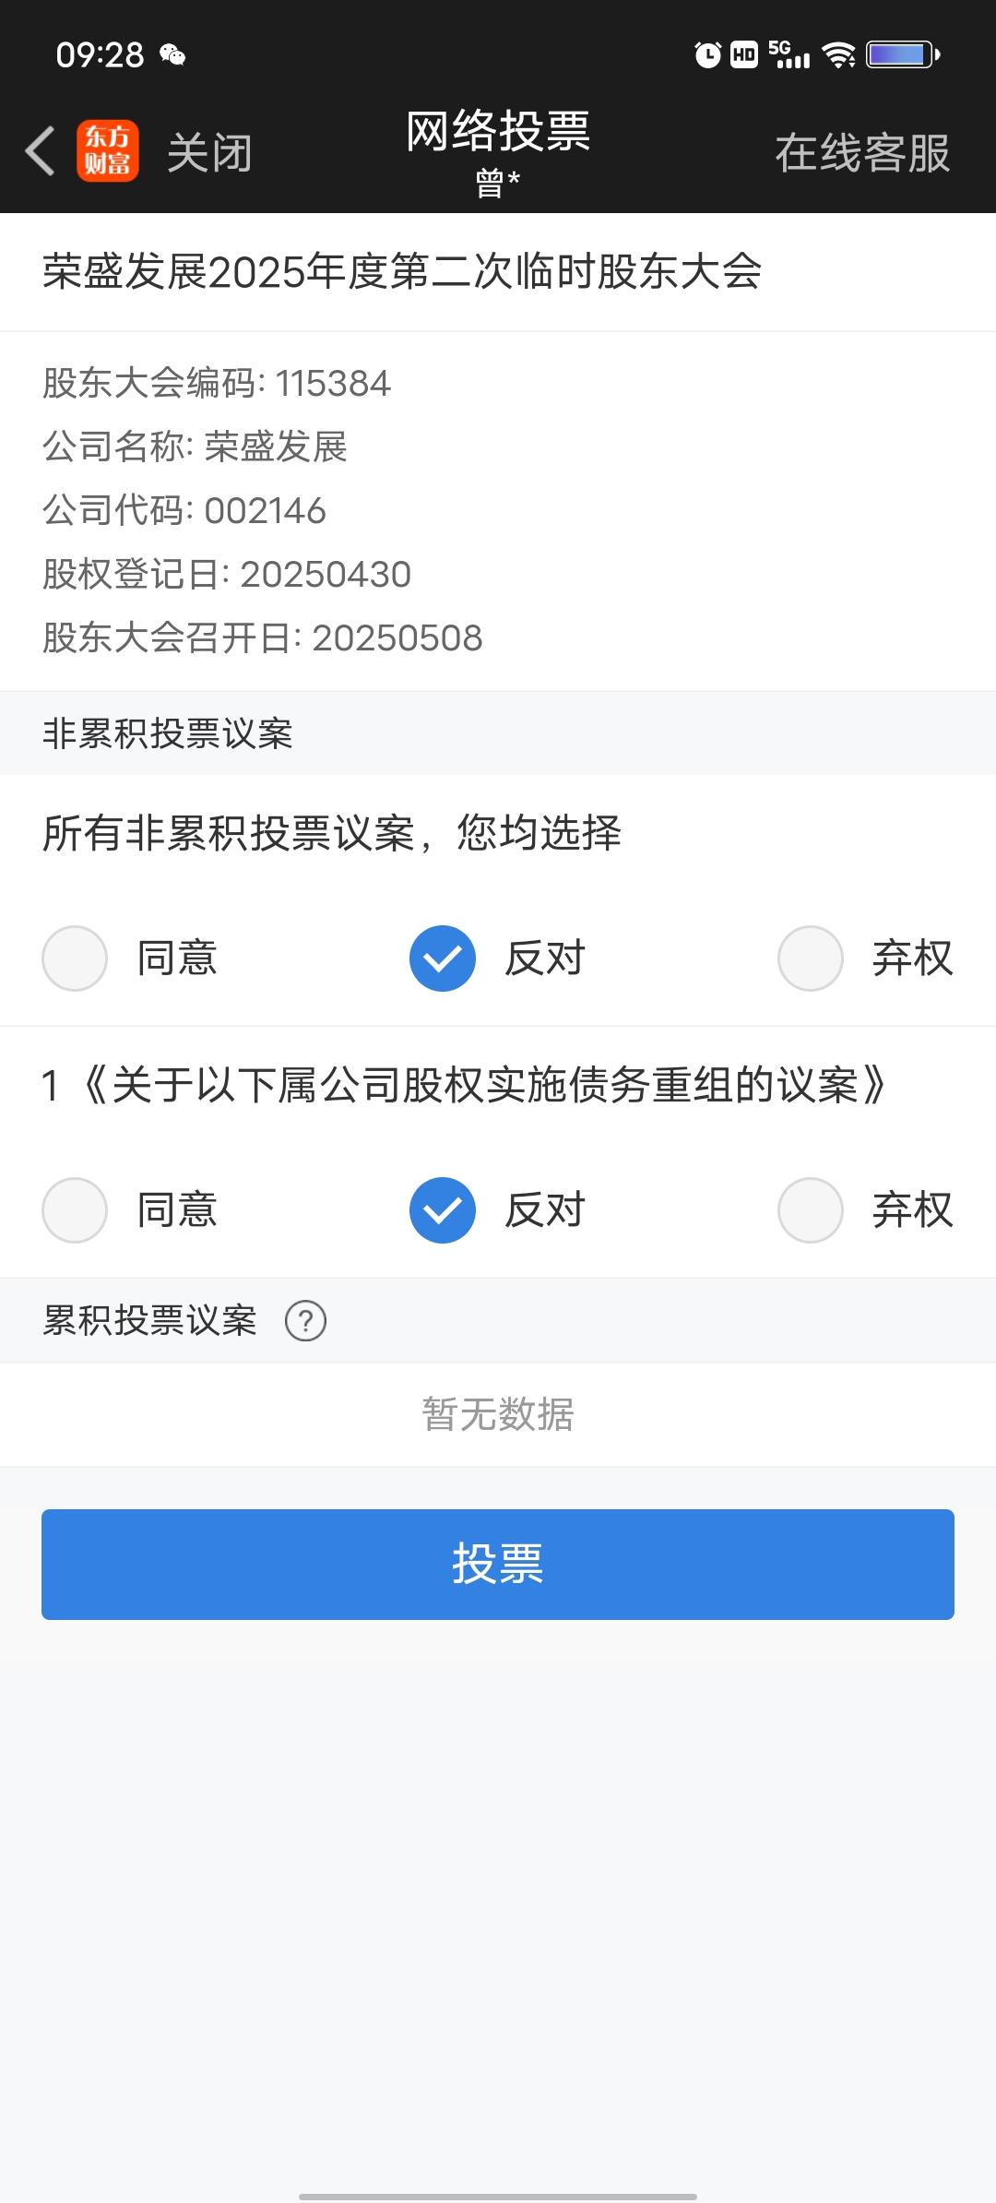Tap the meeting title 荣盛发展2025年度第二次临时股东大会

pos(402,272)
